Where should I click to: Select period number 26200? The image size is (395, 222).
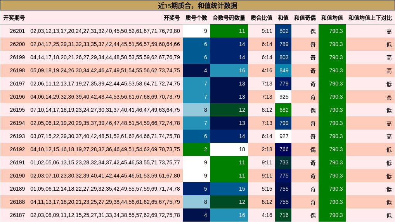[17, 44]
